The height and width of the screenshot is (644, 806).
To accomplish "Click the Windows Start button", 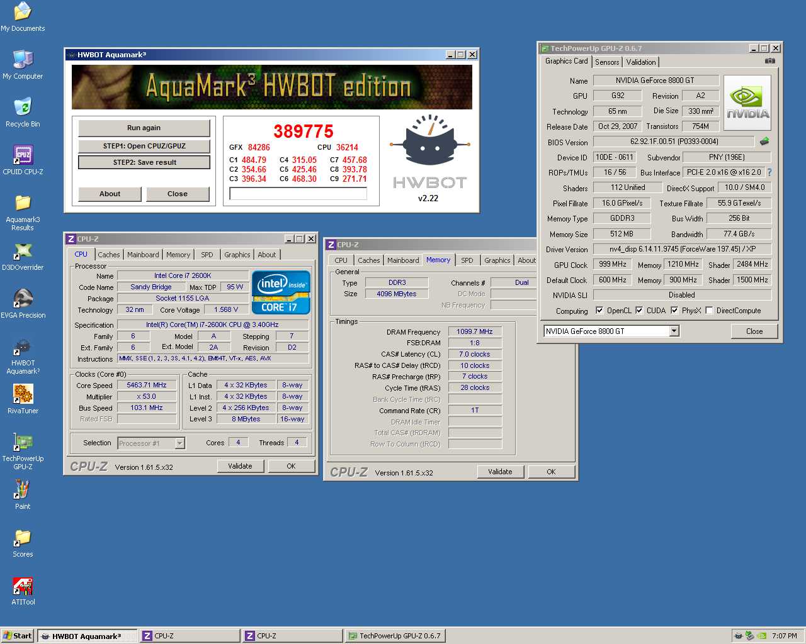I will (x=17, y=636).
